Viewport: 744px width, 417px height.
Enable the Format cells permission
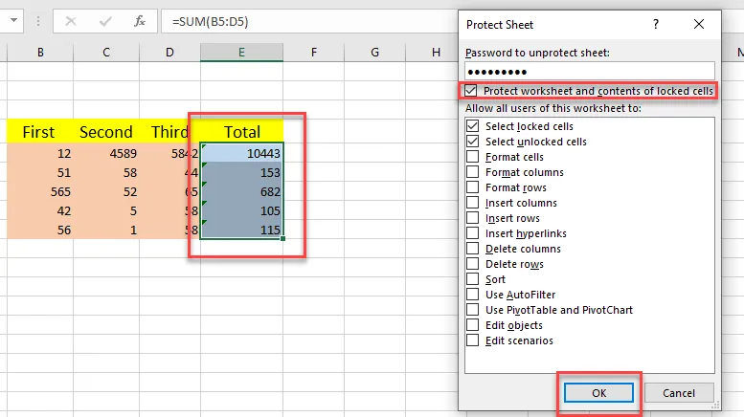tap(472, 157)
